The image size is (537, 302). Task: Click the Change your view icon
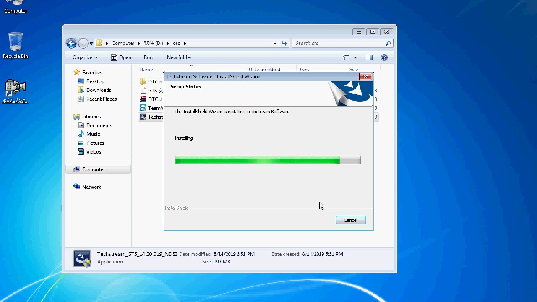[346, 57]
